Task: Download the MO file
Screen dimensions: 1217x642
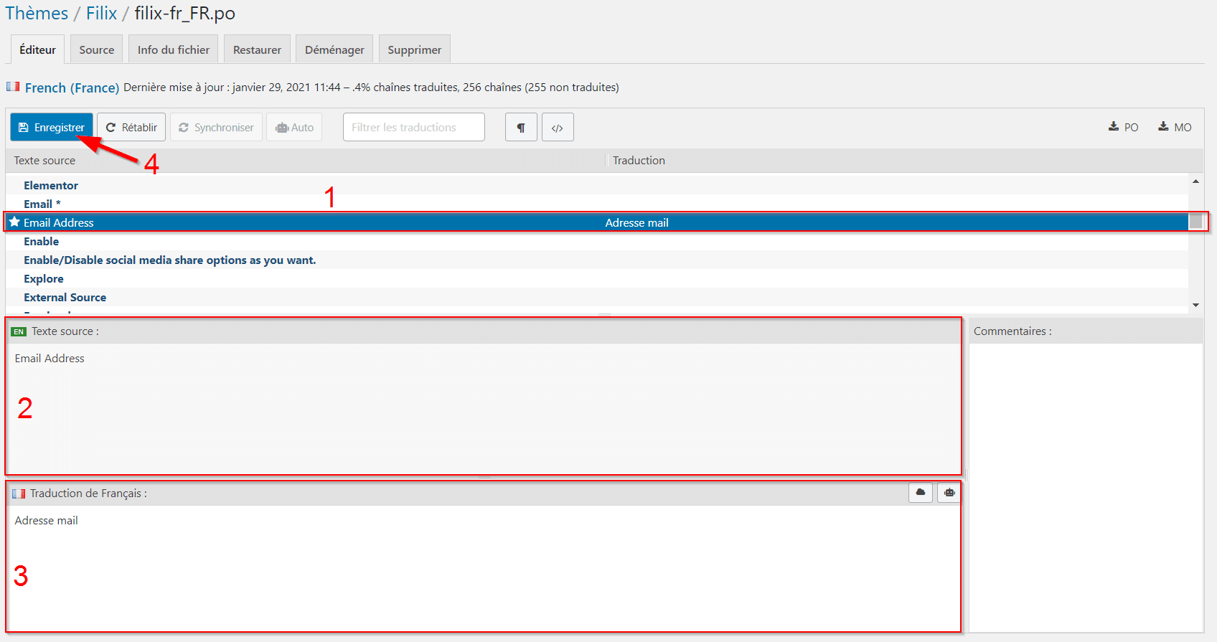Action: 1175,127
